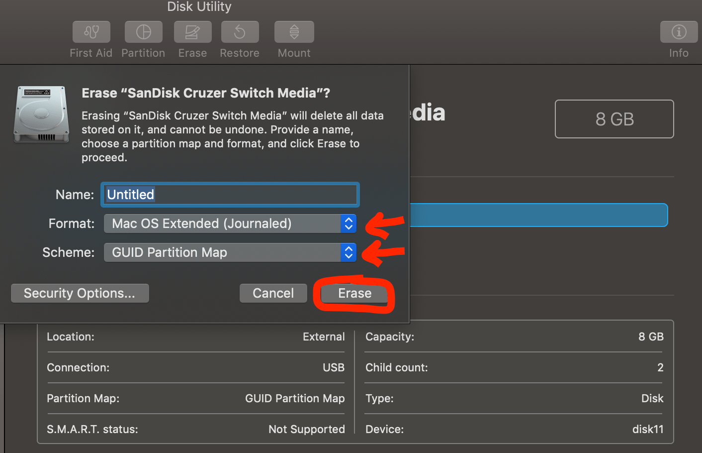This screenshot has width=702, height=453.
Task: Click the Partition toolbar icon
Action: pos(143,31)
